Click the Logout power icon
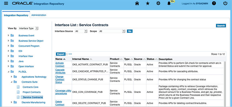The height and width of the screenshot is (107, 232). [225, 4]
